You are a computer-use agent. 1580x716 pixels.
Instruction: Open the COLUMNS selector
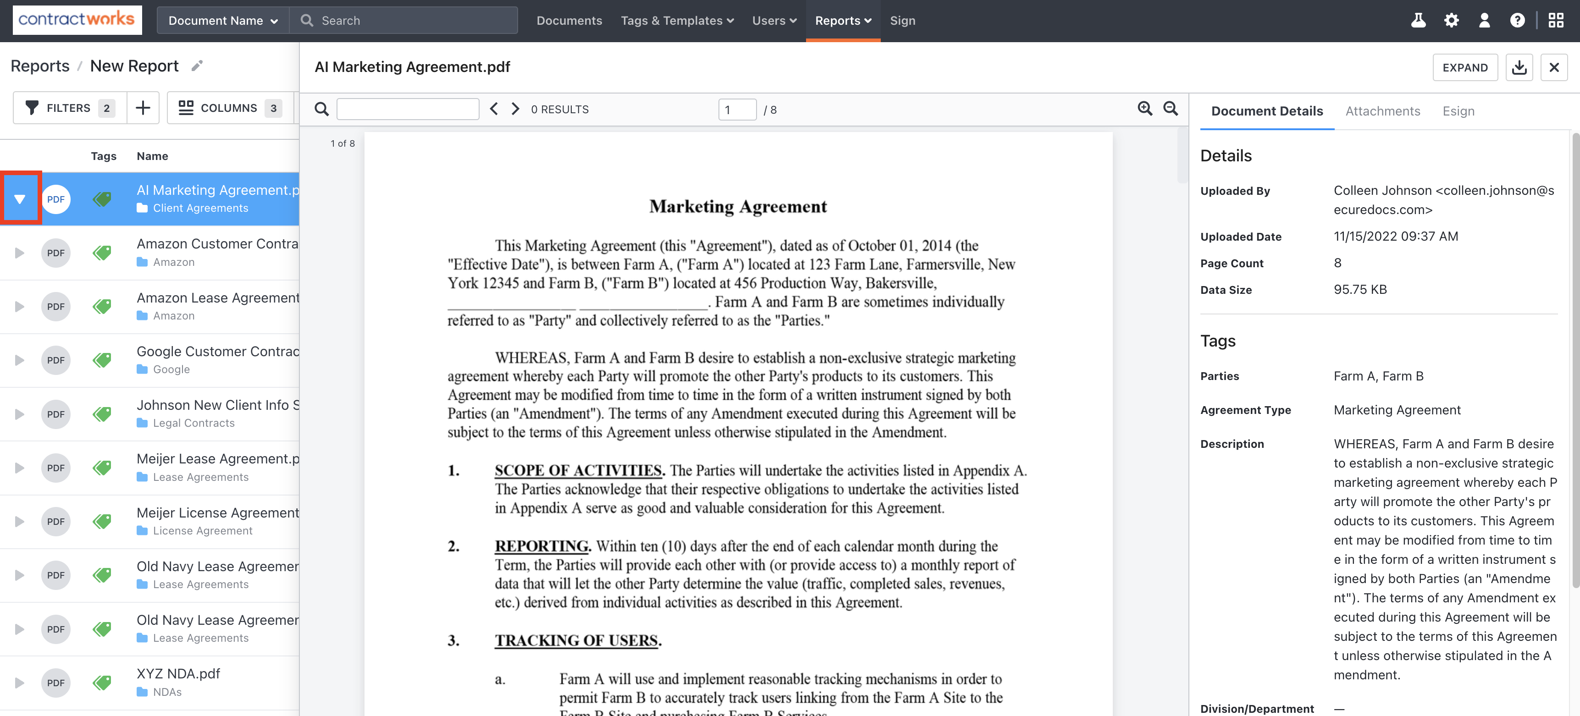(x=230, y=108)
